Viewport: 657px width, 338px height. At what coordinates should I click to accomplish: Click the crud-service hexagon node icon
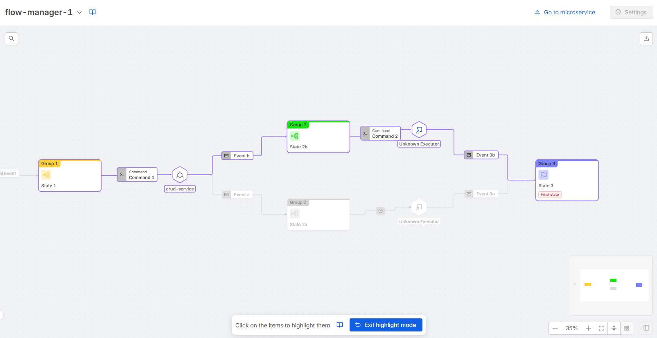pos(180,175)
